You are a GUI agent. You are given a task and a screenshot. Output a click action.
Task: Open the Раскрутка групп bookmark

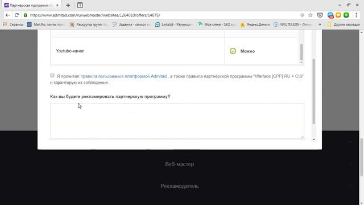89,24
